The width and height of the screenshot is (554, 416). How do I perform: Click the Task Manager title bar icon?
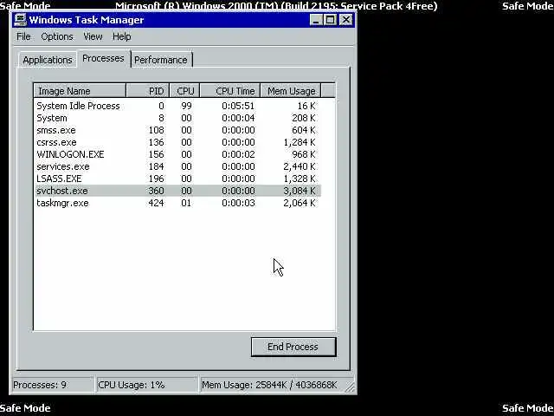[x=20, y=20]
